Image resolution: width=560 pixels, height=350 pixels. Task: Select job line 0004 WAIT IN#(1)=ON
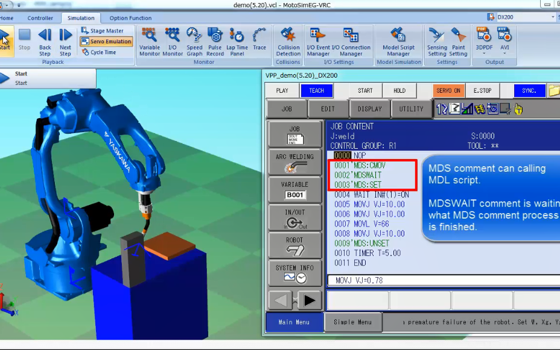coord(372,195)
